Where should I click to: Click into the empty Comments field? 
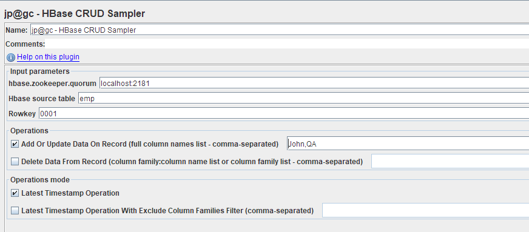pos(287,44)
